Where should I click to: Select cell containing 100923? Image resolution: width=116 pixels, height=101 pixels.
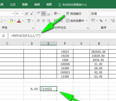click(65, 72)
